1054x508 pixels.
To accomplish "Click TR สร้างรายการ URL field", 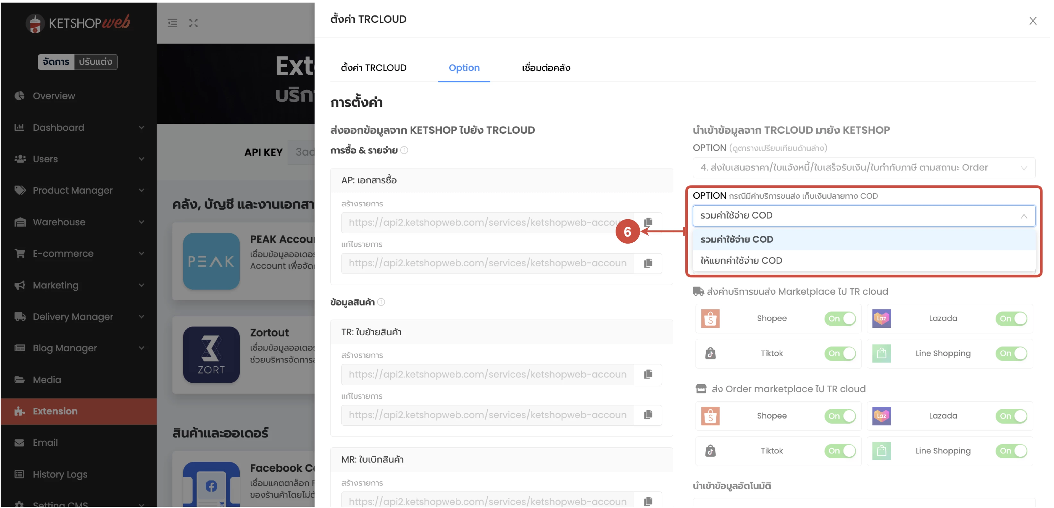I will click(x=487, y=374).
